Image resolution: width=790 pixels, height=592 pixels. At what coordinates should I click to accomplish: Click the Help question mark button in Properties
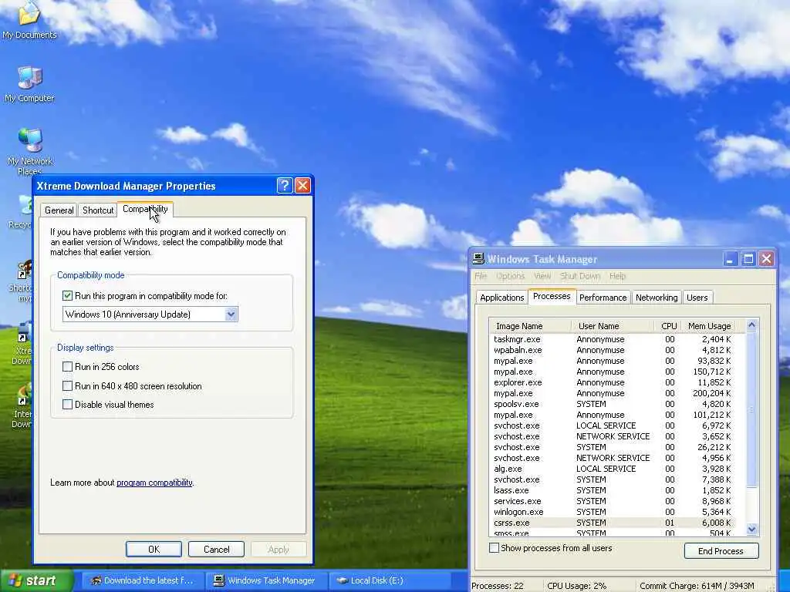[x=285, y=185]
